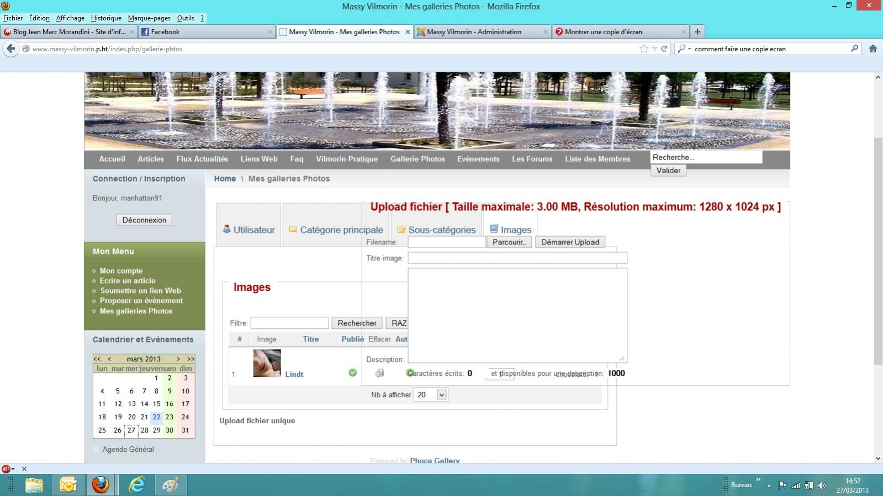The width and height of the screenshot is (883, 496).
Task: Open Les Forums in the navigation bar
Action: (532, 159)
